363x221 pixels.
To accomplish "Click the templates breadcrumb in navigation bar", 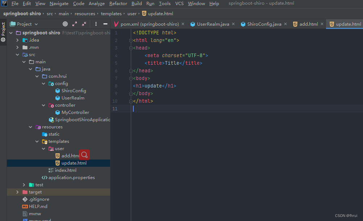I will (x=111, y=14).
